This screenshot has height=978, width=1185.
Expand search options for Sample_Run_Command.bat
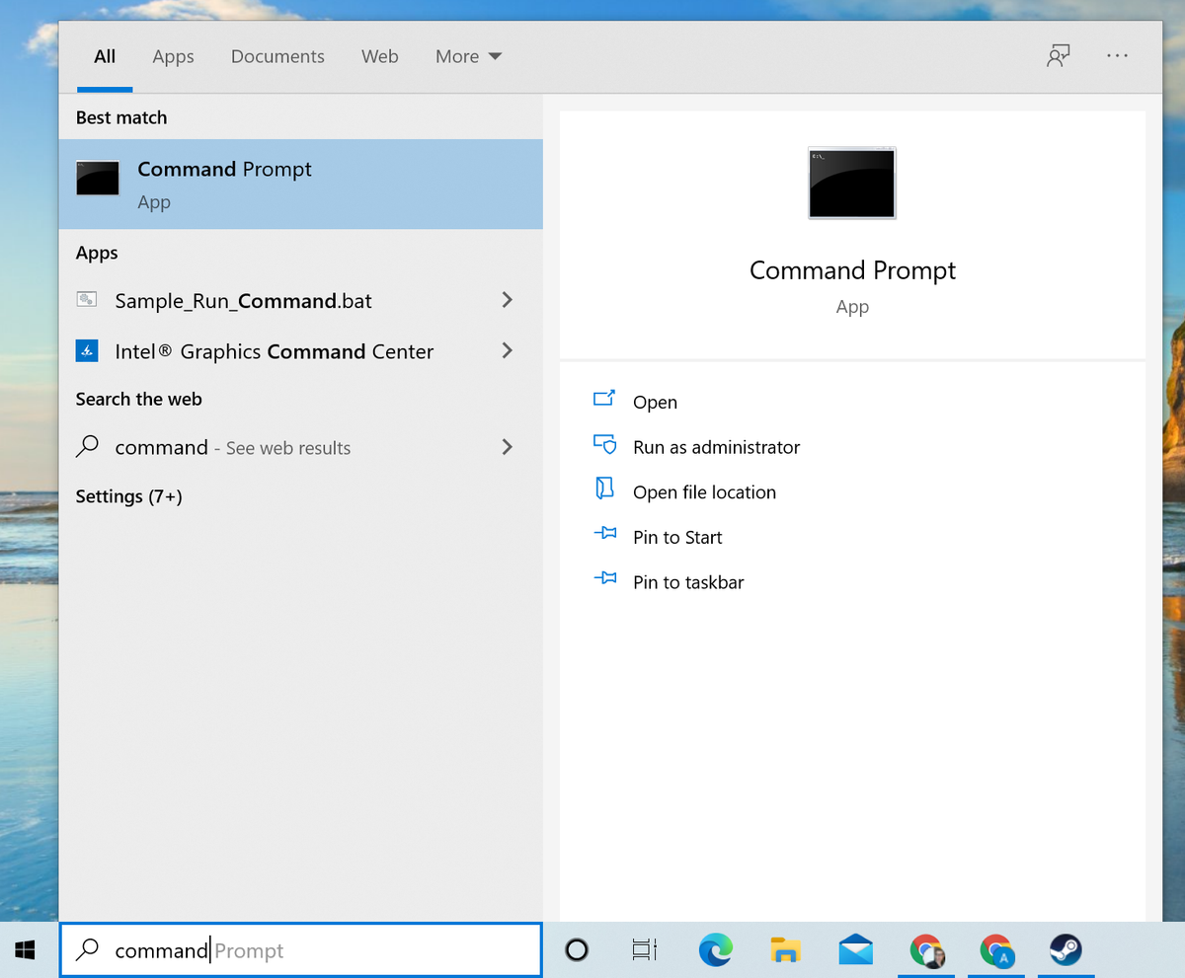(507, 300)
